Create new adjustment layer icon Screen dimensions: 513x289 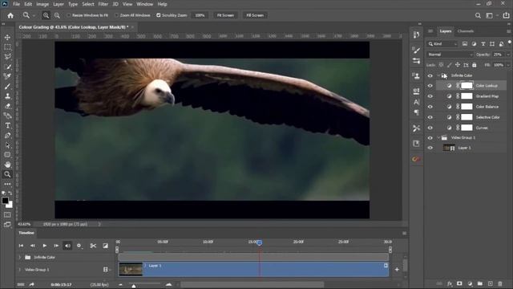pyautogui.click(x=470, y=283)
